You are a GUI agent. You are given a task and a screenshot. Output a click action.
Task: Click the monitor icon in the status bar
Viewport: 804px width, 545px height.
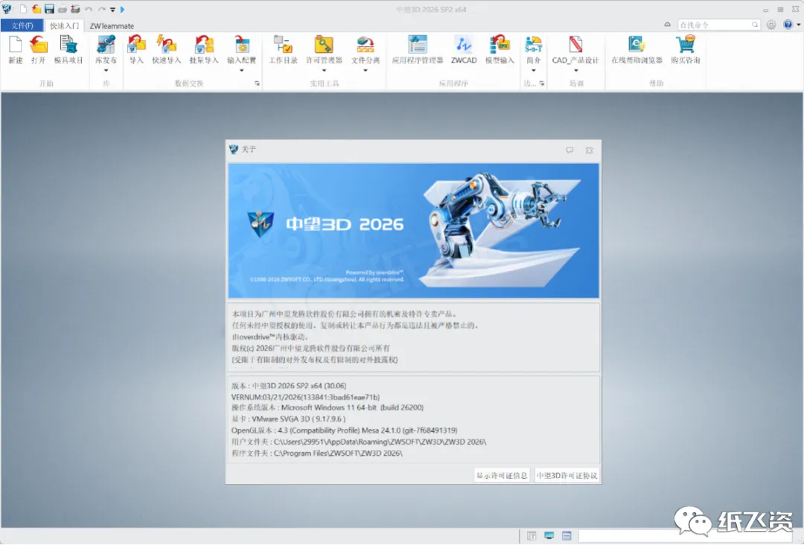[549, 536]
